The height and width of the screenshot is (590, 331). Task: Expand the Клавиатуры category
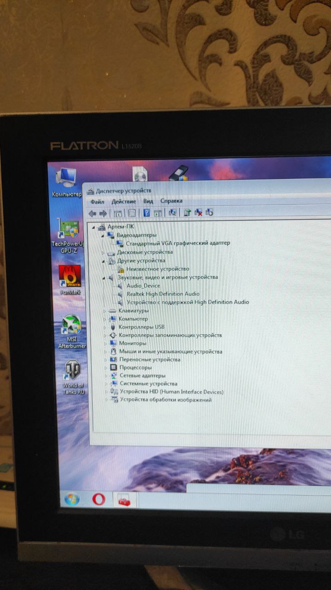[x=104, y=311]
